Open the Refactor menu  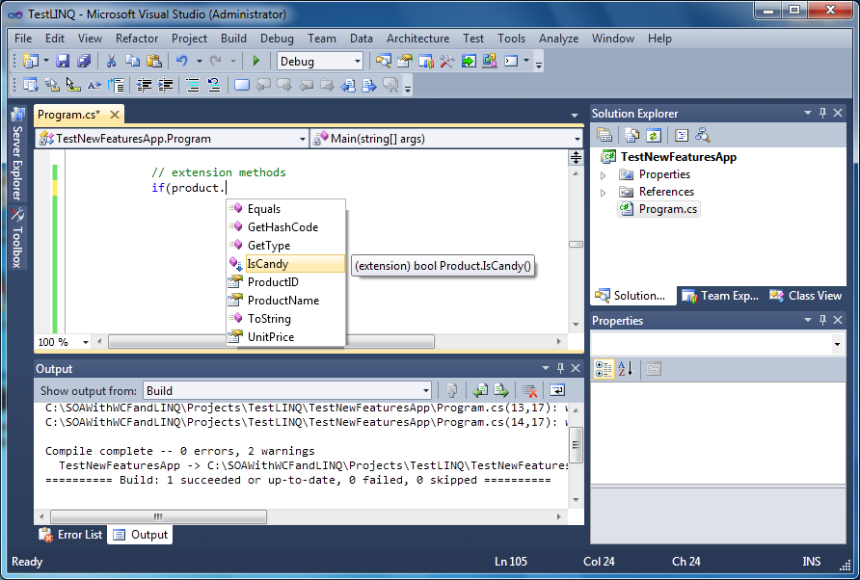coord(137,39)
